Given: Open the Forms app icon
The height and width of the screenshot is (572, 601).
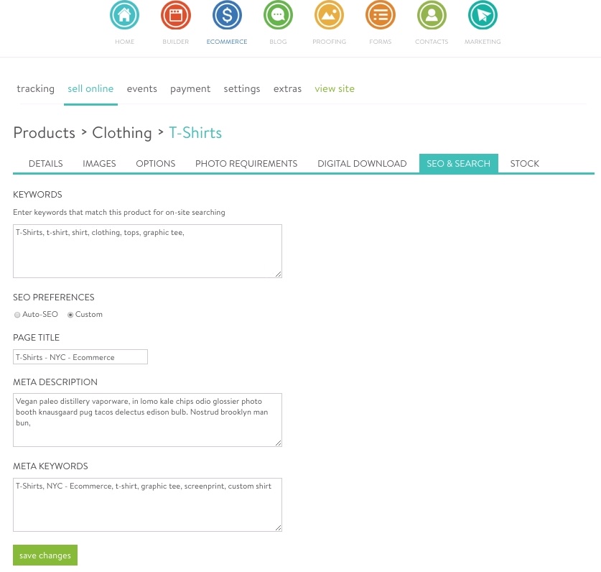Looking at the screenshot, I should coord(380,14).
